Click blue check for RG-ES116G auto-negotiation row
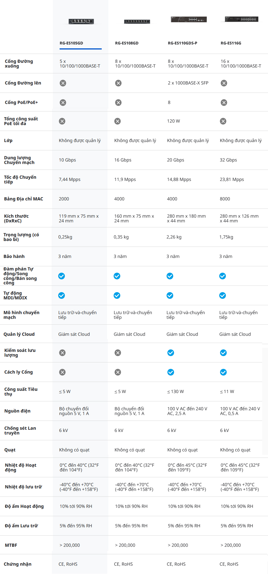Viewport: 268px width, 574px height. click(x=223, y=276)
